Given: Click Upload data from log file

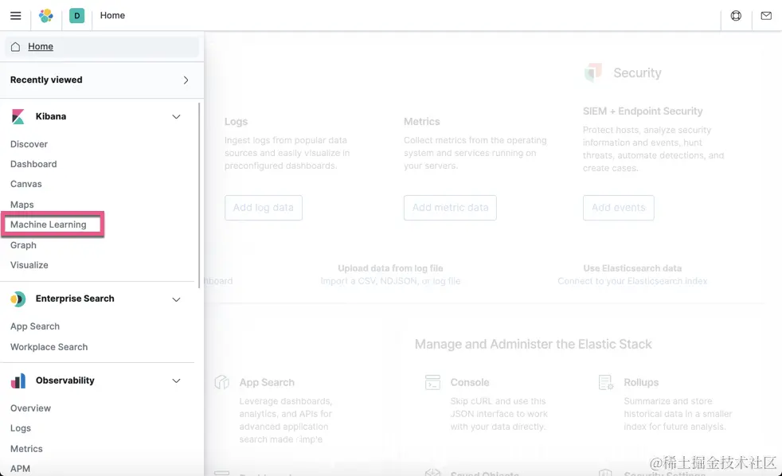Looking at the screenshot, I should pyautogui.click(x=390, y=268).
